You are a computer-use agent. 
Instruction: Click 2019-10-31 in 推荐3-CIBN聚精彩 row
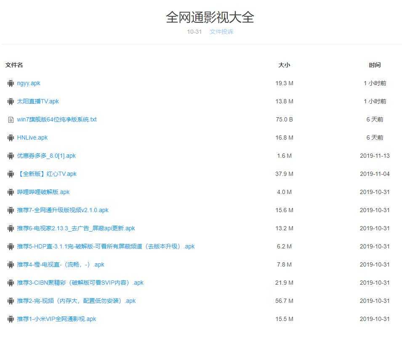pos(375,283)
